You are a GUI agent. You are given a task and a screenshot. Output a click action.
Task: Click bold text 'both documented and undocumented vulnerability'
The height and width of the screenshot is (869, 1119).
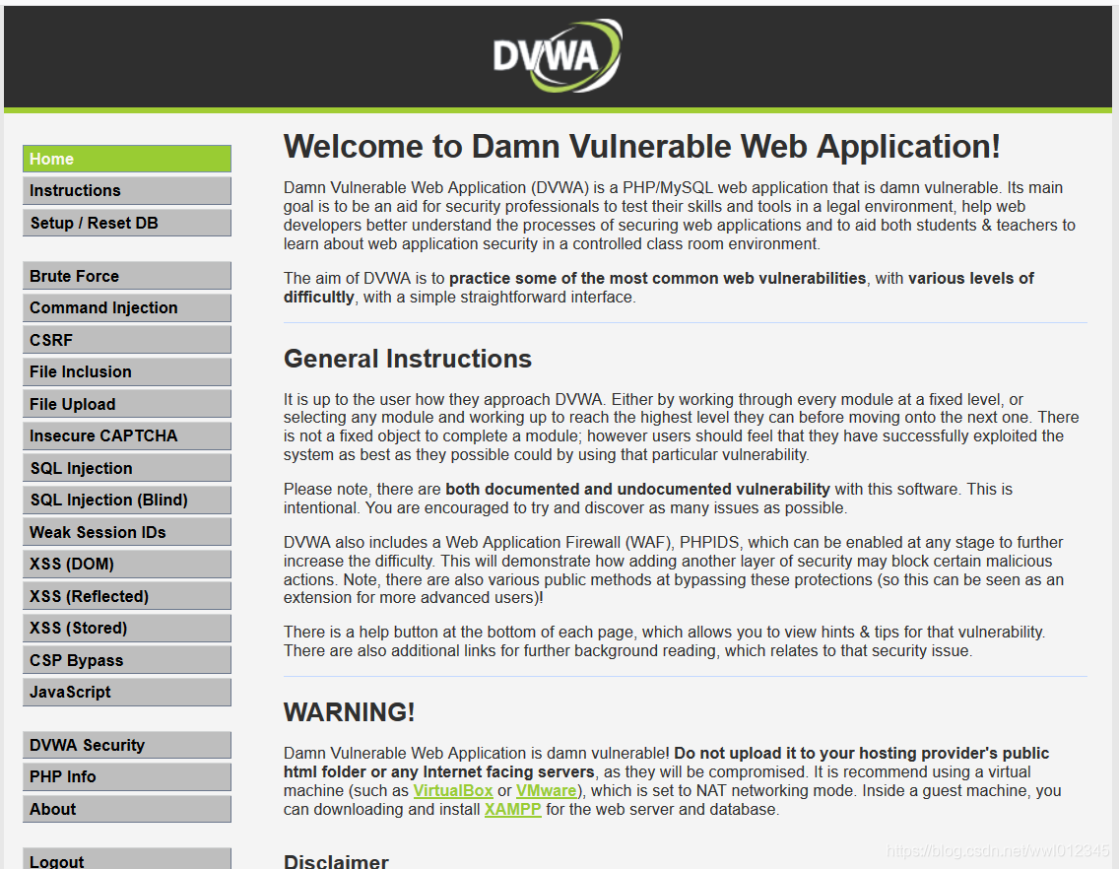click(x=637, y=489)
